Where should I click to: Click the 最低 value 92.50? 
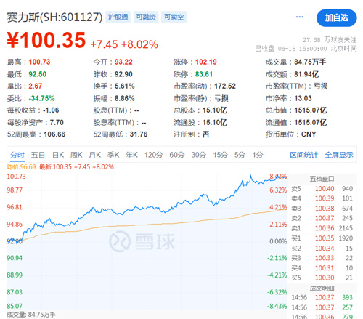pyautogui.click(x=38, y=74)
